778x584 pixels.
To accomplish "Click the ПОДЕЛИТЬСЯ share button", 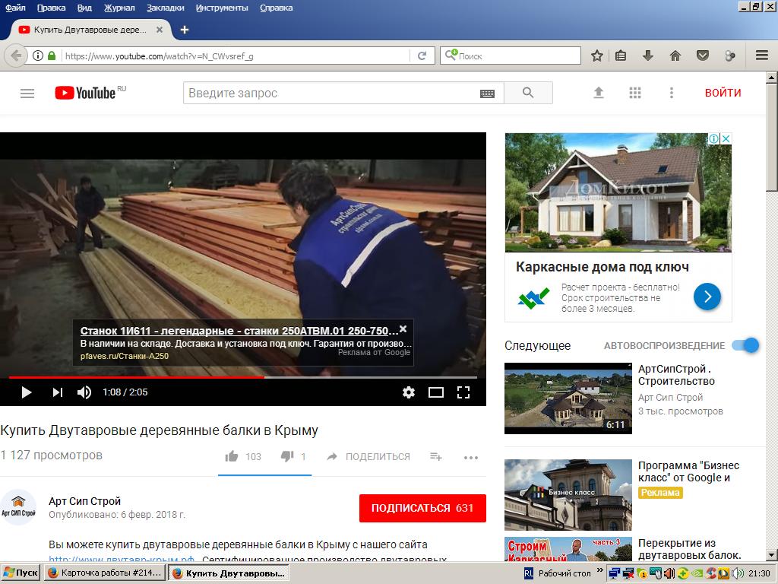I will click(x=368, y=456).
